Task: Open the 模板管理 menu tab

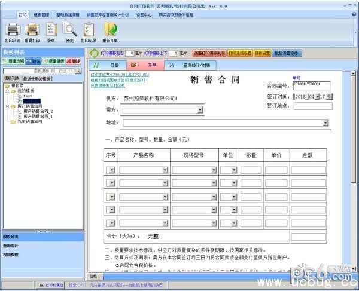Action: (x=42, y=14)
